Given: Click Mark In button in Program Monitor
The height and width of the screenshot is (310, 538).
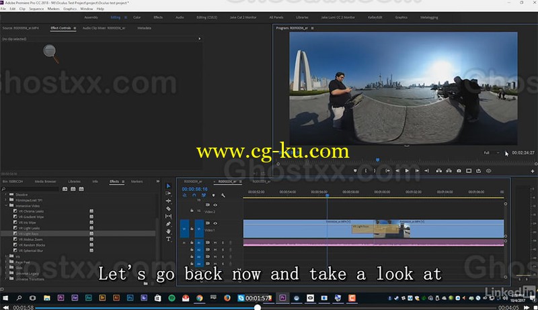Looking at the screenshot, I should click(x=366, y=170).
